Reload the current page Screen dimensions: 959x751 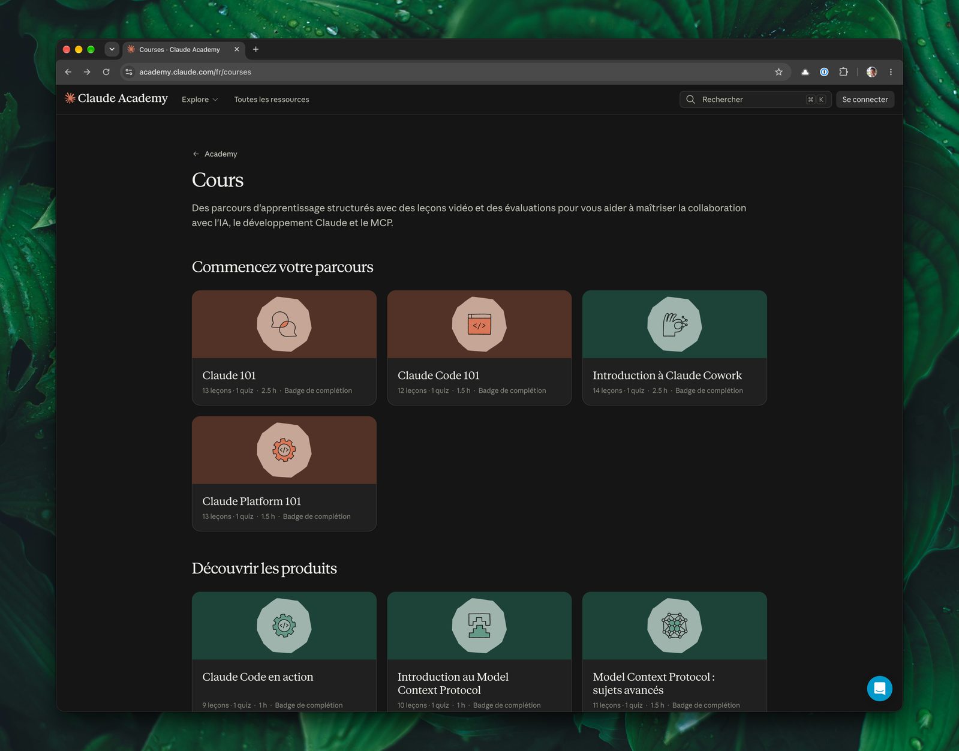pos(106,72)
